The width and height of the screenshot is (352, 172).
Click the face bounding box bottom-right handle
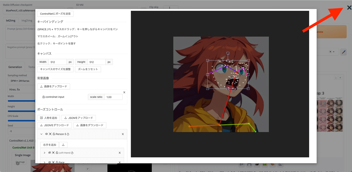pyautogui.click(x=248, y=88)
